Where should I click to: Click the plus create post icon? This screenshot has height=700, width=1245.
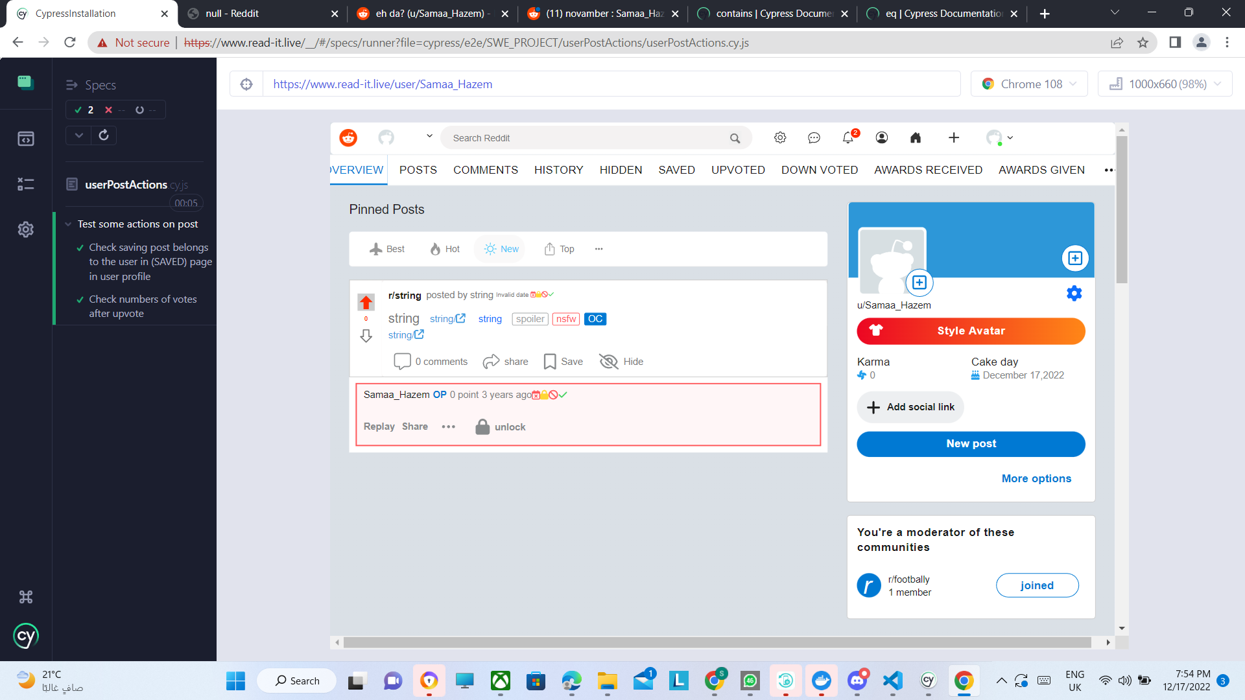click(x=953, y=137)
